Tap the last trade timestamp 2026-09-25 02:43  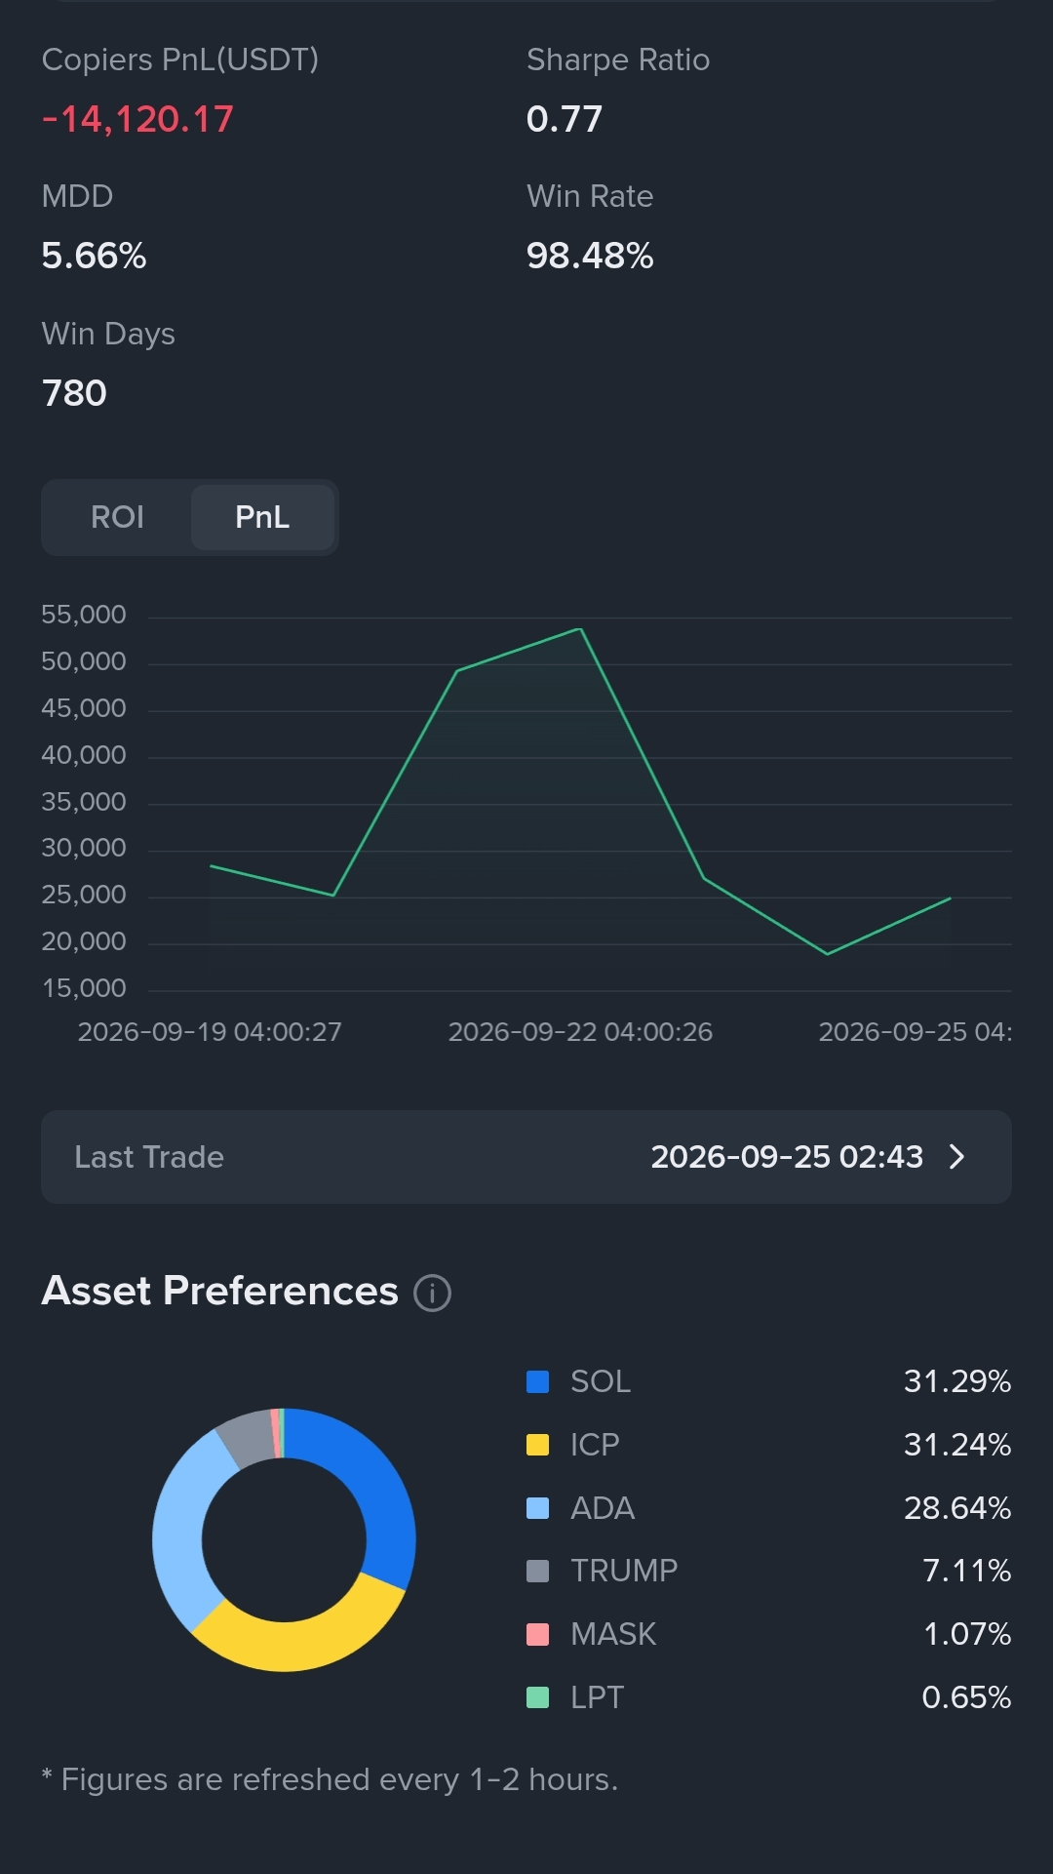tap(787, 1157)
